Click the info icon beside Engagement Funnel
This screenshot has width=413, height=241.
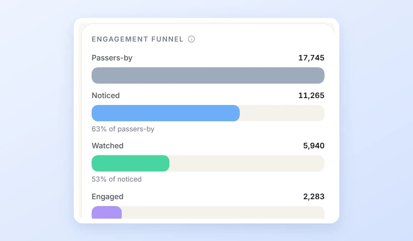191,39
